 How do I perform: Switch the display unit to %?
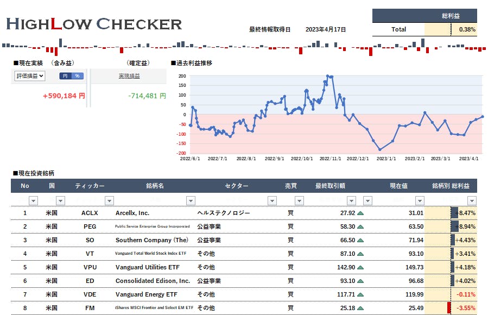(77, 76)
